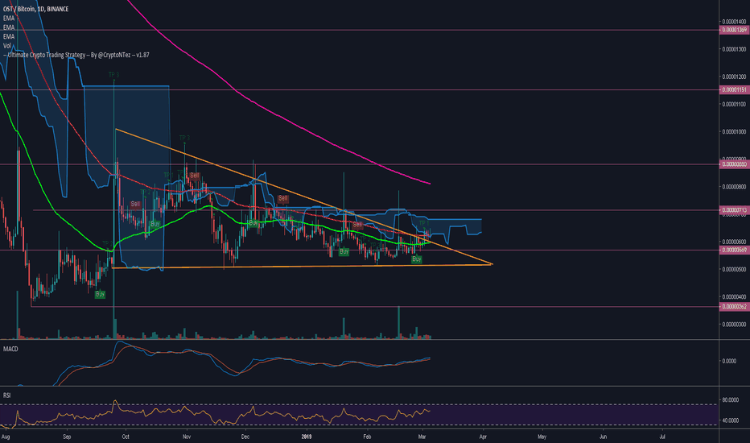Viewport: 750px width, 443px height.
Task: Click the TP 3 label above November wick
Action: click(184, 138)
